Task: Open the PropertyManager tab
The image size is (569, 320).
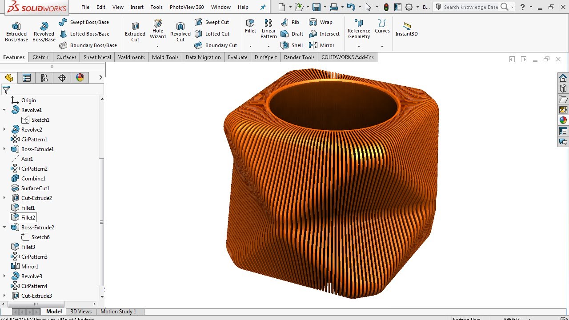Action: coord(27,78)
